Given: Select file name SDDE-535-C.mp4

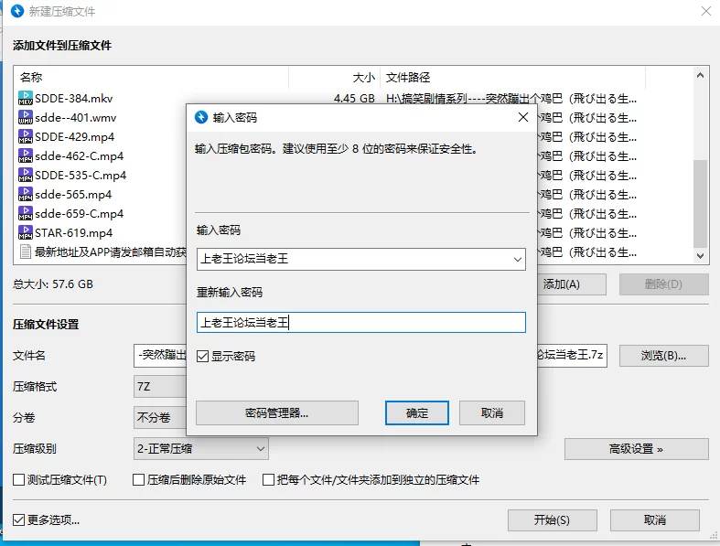Looking at the screenshot, I should click(81, 176).
